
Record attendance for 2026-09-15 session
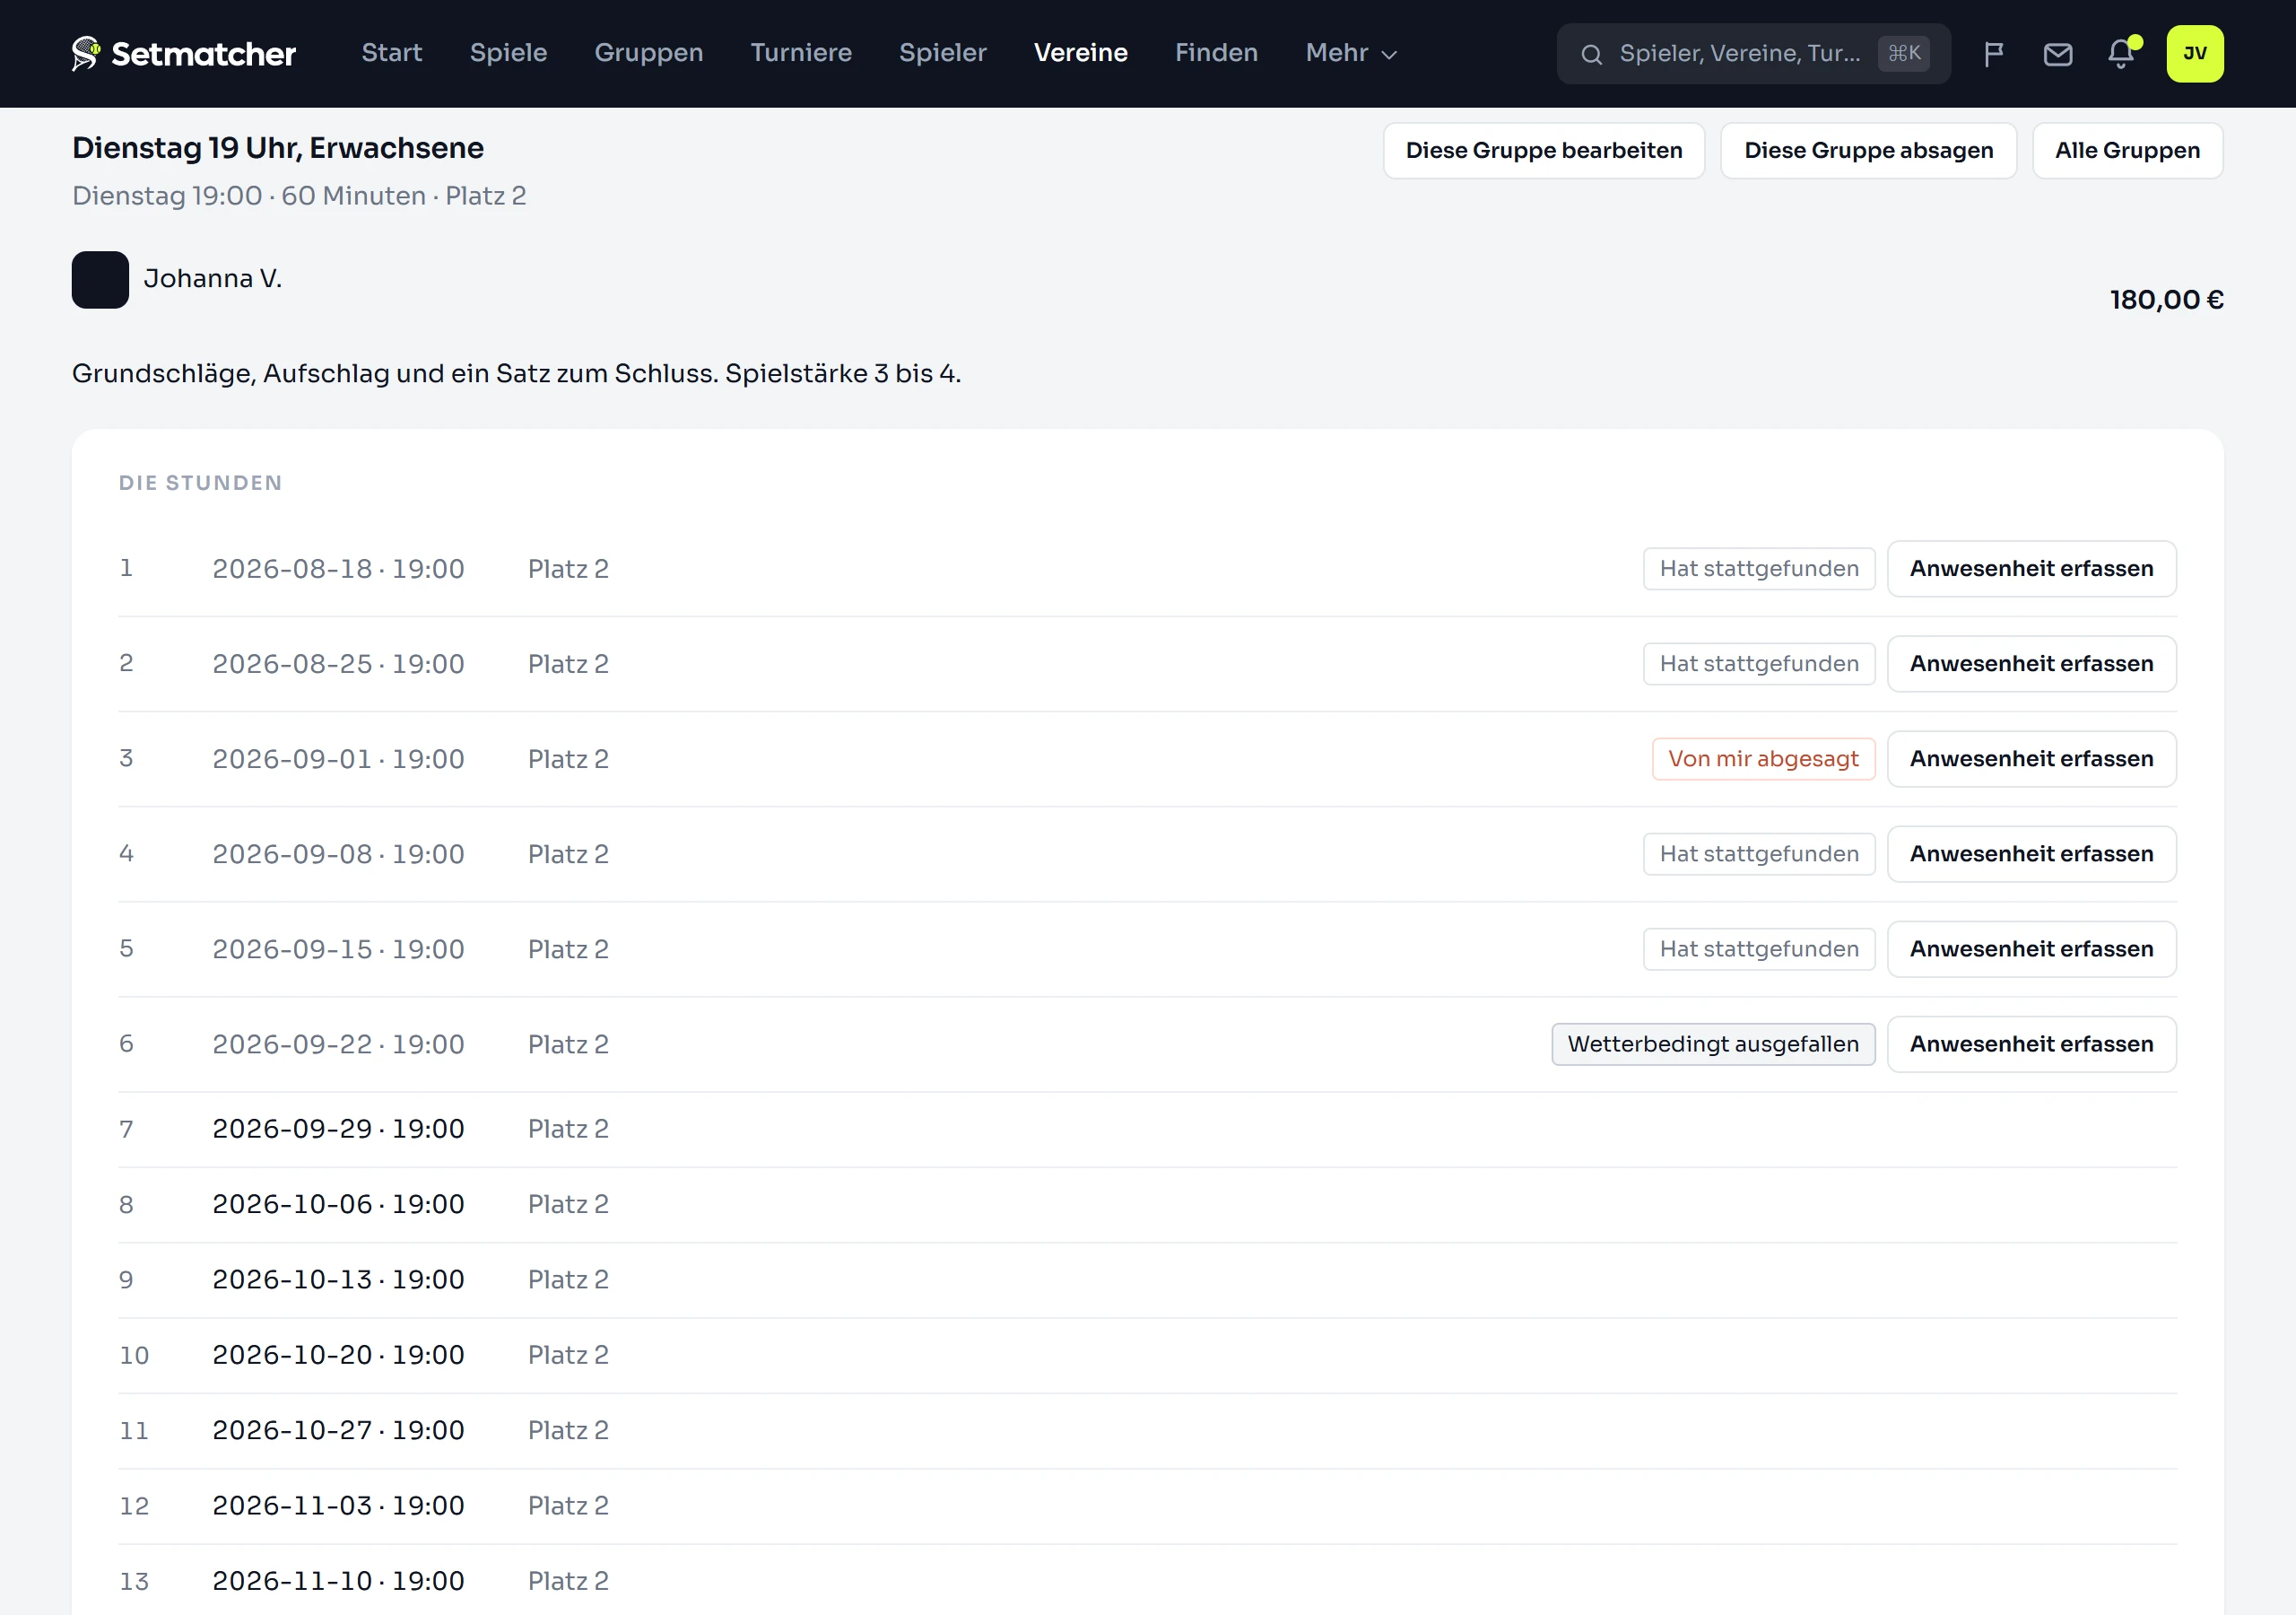click(x=2031, y=949)
